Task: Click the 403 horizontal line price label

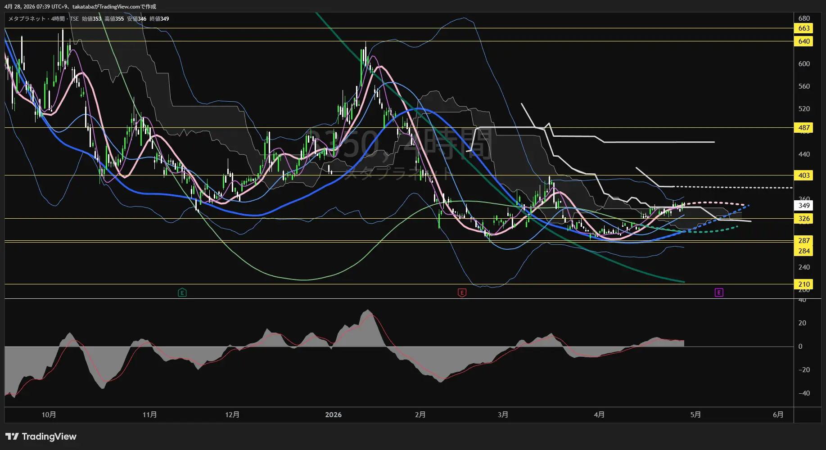Action: click(804, 175)
